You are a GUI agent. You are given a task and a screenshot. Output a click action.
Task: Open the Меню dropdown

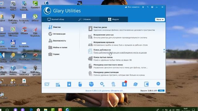tap(160, 19)
